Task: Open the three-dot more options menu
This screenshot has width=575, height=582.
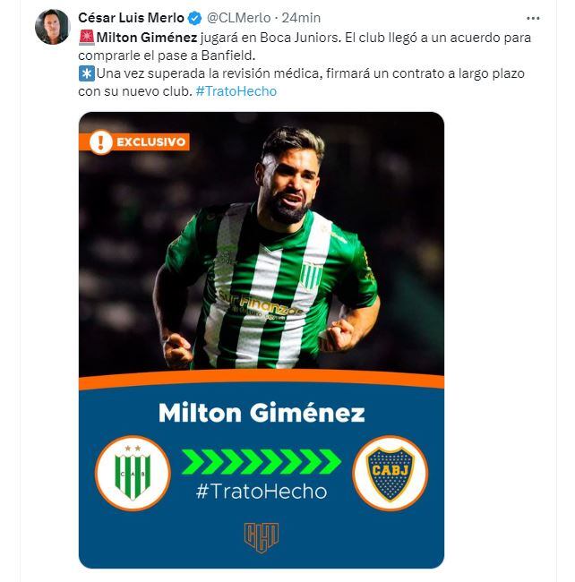Action: click(x=533, y=18)
